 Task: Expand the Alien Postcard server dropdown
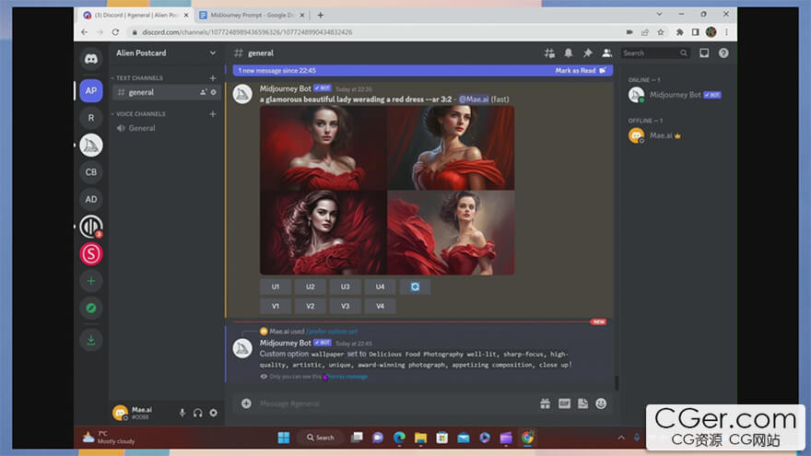point(213,53)
